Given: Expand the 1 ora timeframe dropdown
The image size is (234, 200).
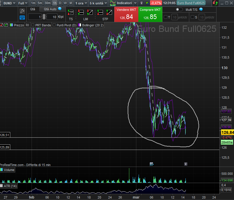Looking at the screenshot, I should pos(80,3).
